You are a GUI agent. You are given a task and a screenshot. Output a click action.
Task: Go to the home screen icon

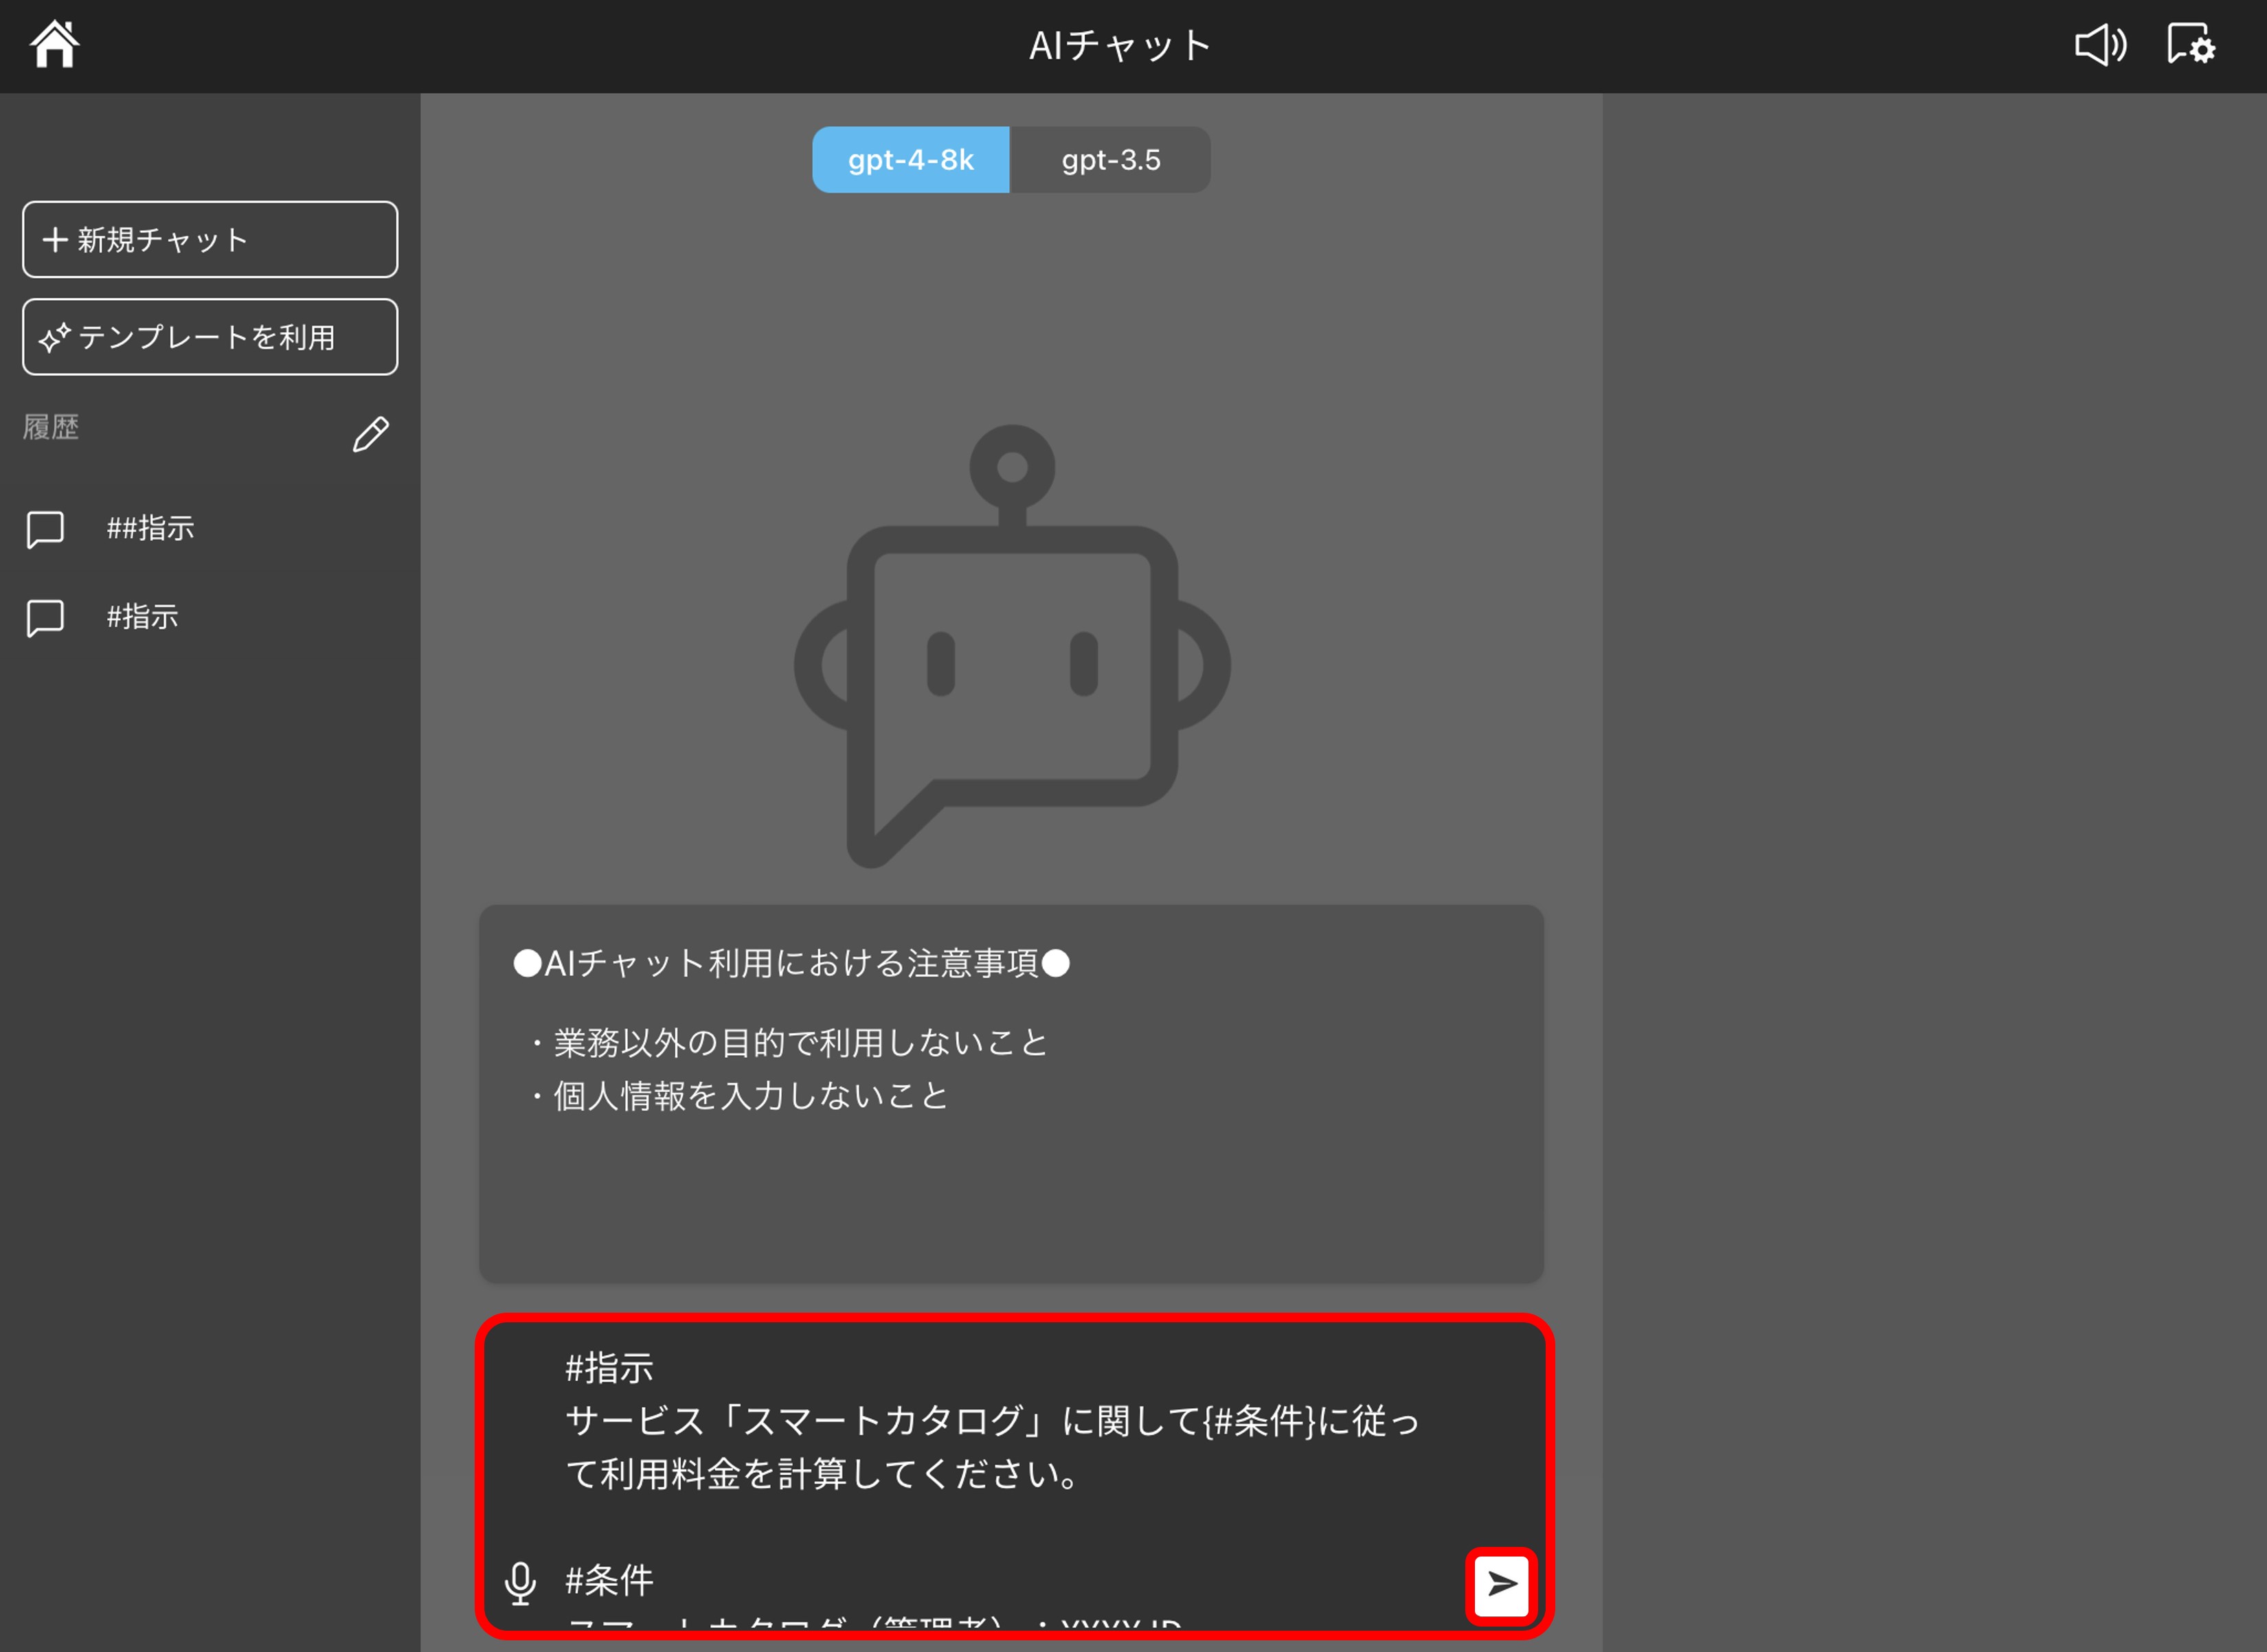pos(54,45)
